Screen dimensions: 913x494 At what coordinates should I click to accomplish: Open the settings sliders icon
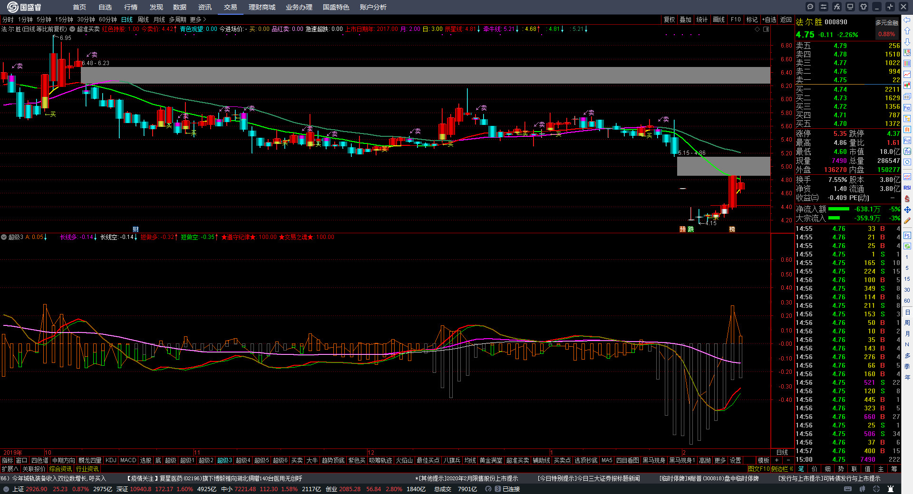(824, 7)
